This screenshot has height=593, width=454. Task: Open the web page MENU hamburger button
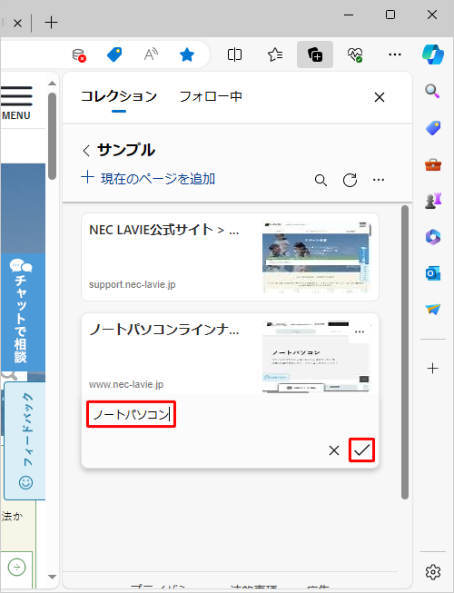(16, 103)
